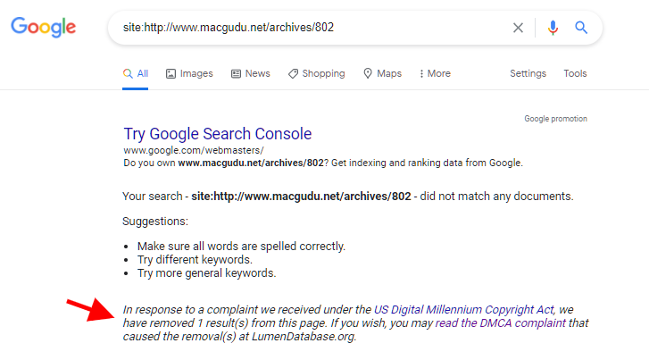Image resolution: width=649 pixels, height=360 pixels.
Task: Click the Maps pin icon
Action: [368, 73]
